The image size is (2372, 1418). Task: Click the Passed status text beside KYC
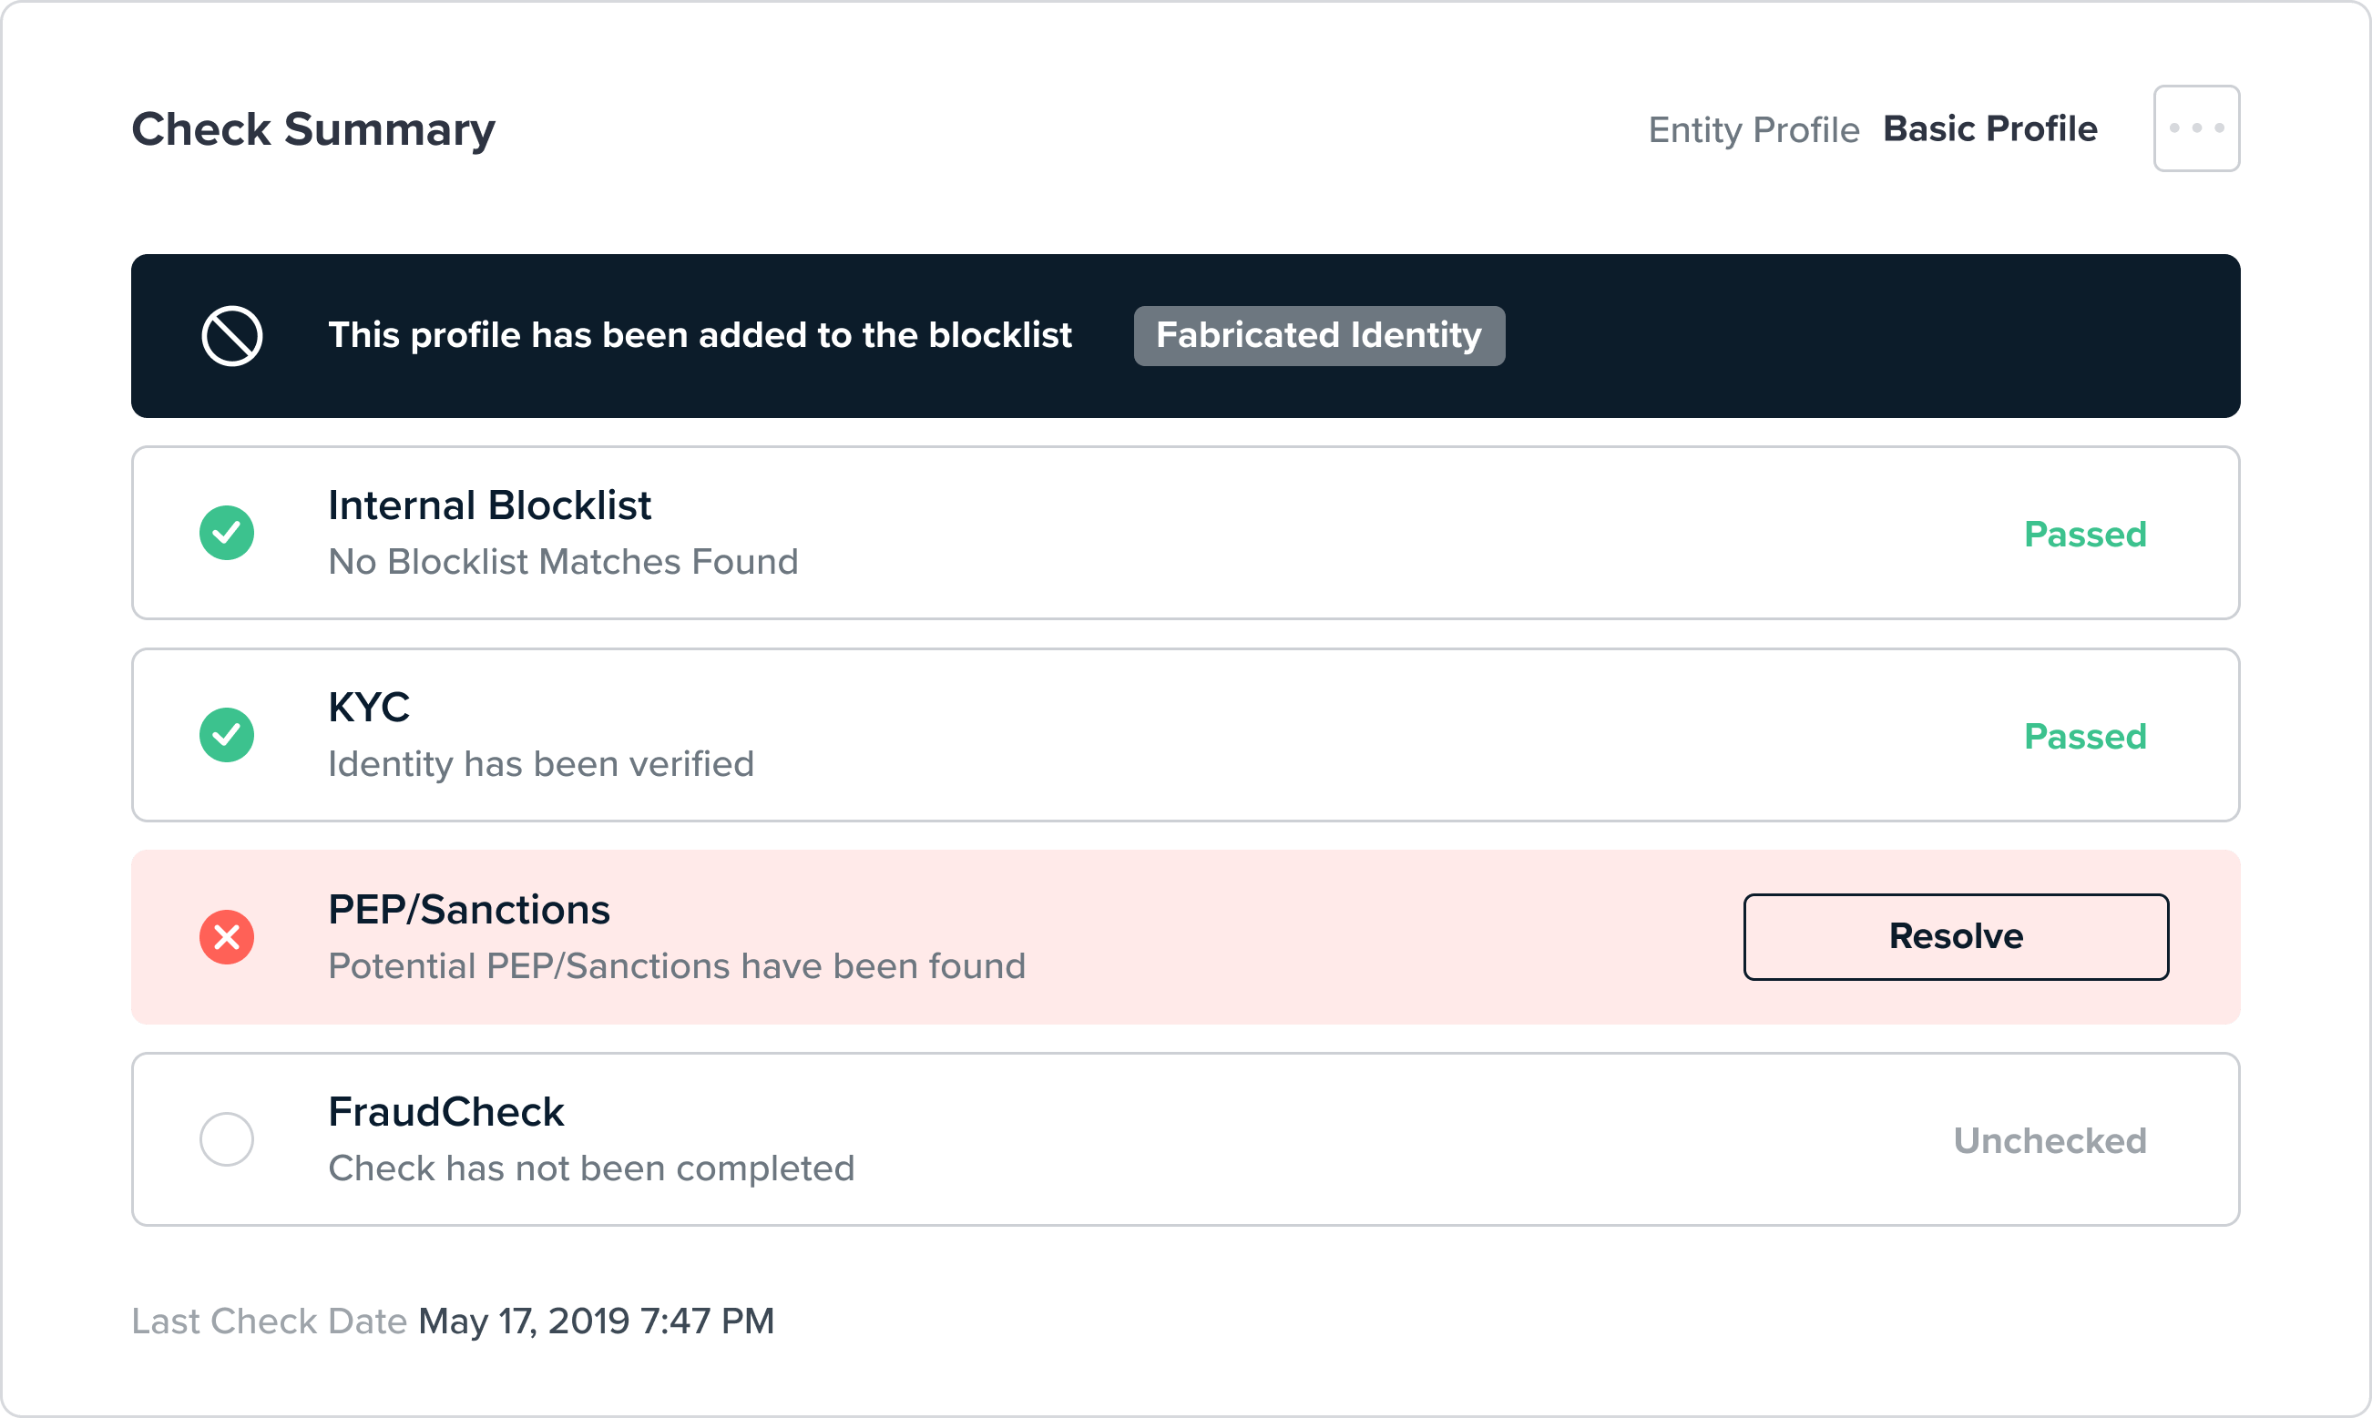2085,736
